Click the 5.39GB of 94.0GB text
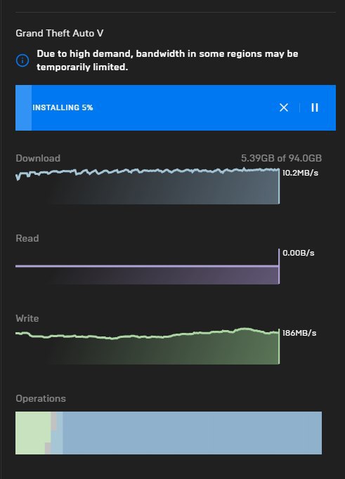 [282, 158]
